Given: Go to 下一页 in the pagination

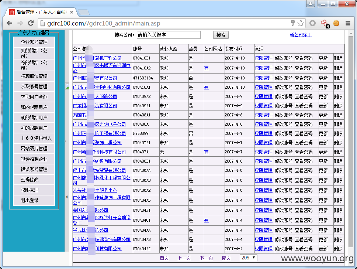Looking at the screenshot, I should 206,258.
